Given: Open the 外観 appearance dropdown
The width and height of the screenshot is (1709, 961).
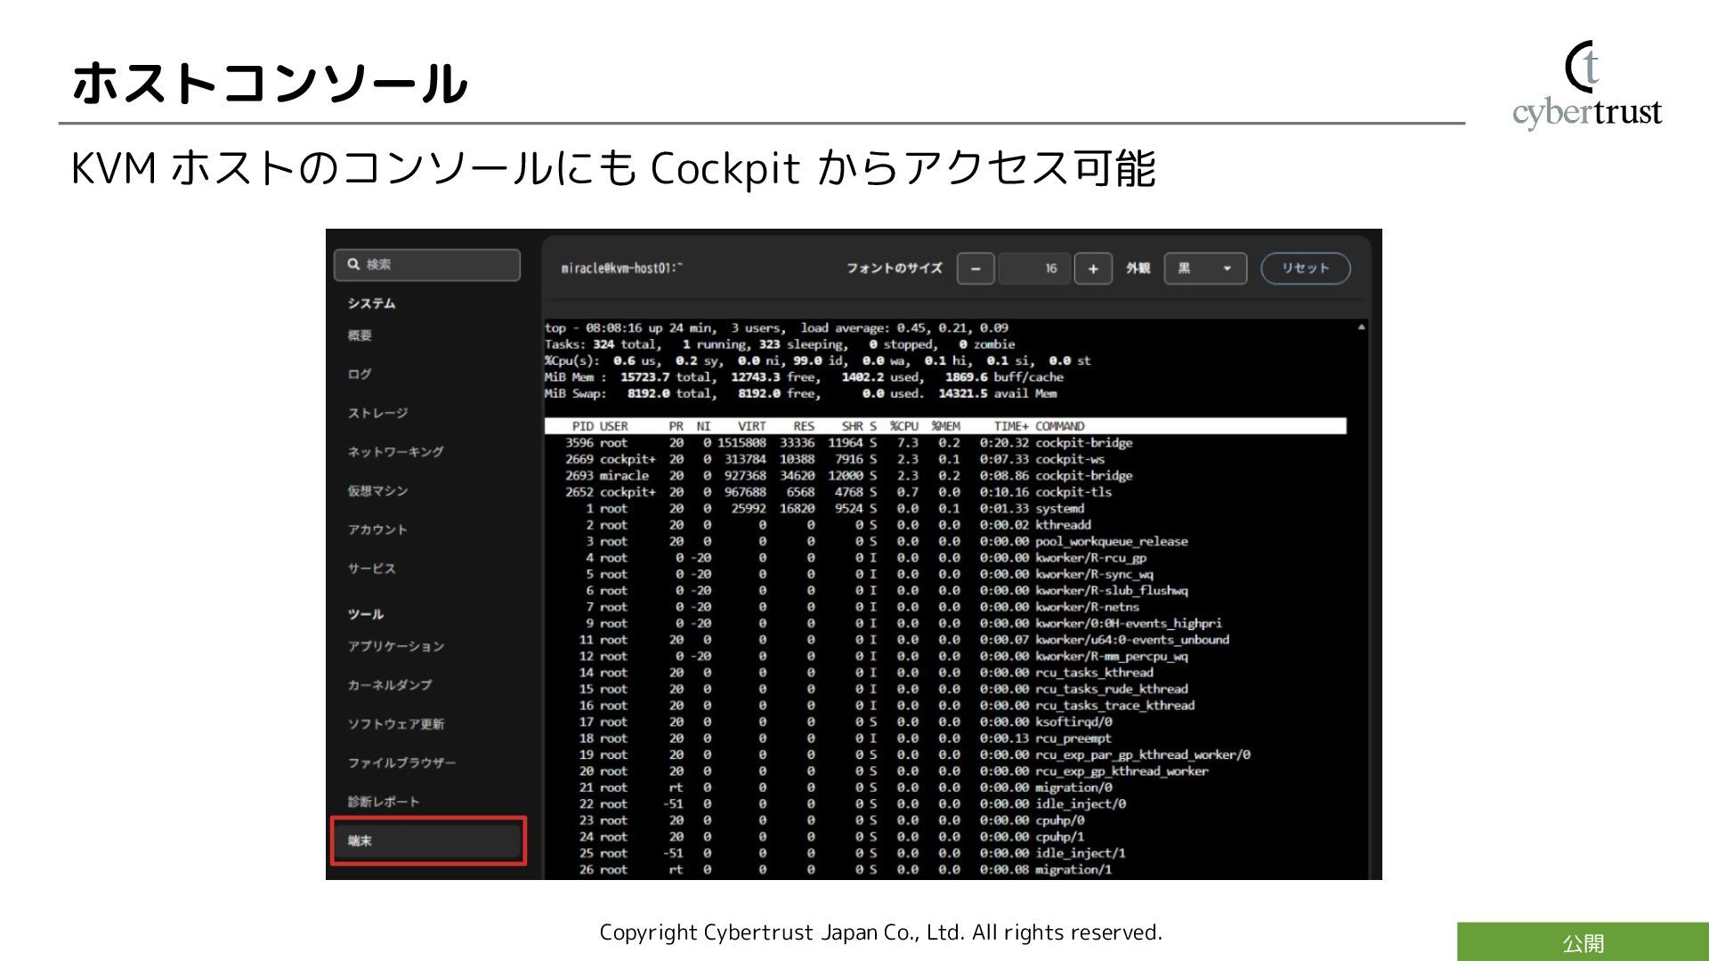Looking at the screenshot, I should point(1204,269).
